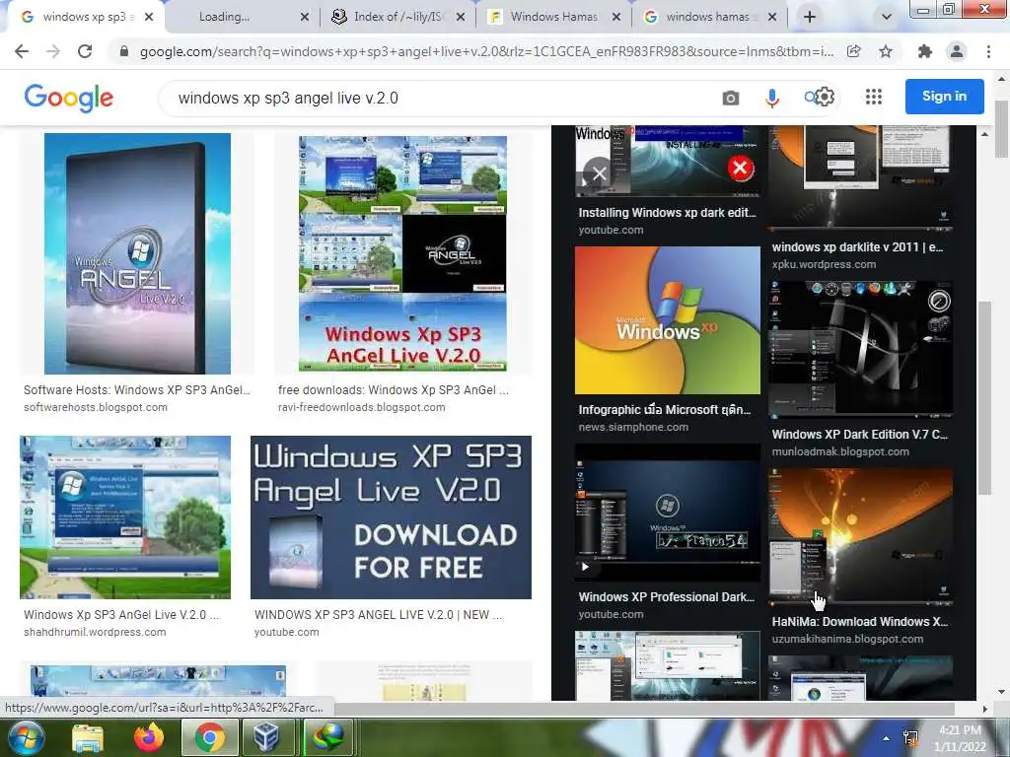Open 'Windows XP Professional Dark...' youtube link
1010x757 pixels.
point(667,597)
